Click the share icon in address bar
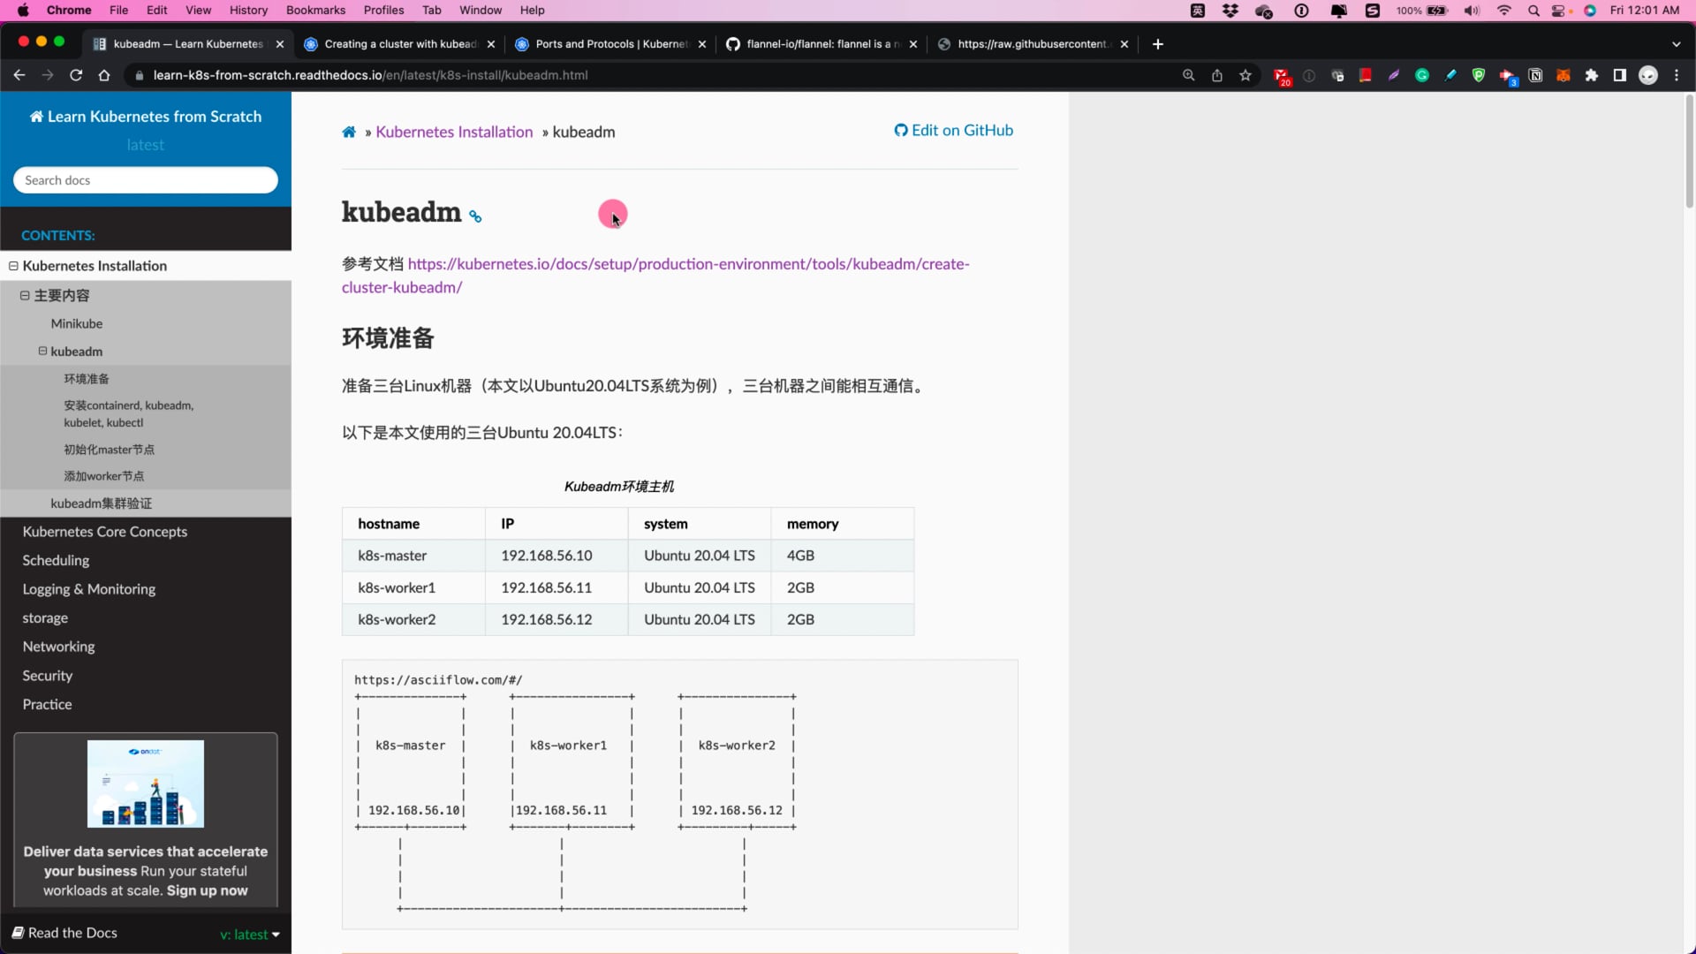This screenshot has height=954, width=1696. pyautogui.click(x=1217, y=75)
